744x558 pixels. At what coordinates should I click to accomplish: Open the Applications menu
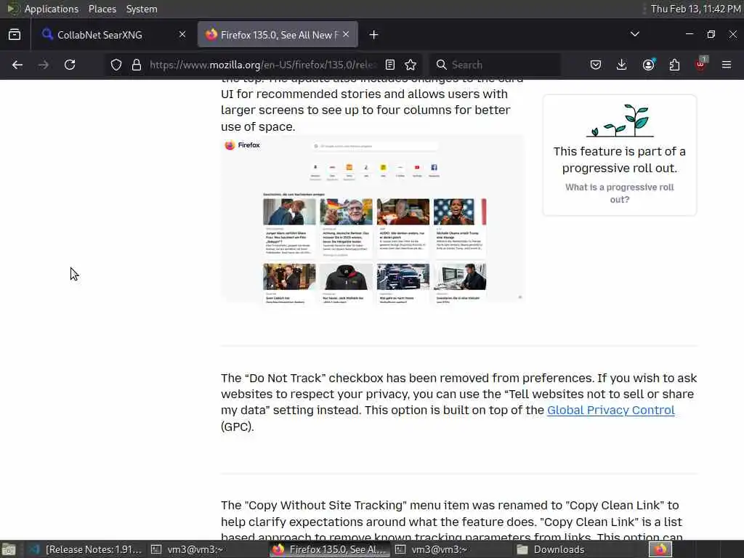tap(52, 9)
